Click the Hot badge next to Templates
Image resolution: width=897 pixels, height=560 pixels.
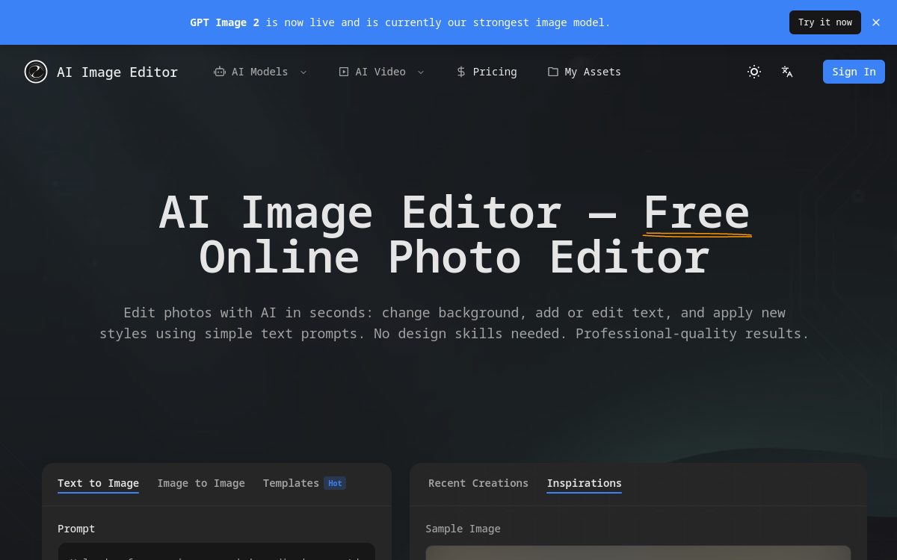tap(335, 483)
